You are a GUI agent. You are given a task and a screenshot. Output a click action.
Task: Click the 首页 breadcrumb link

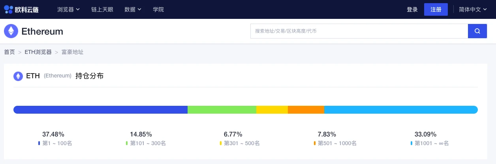coord(9,52)
